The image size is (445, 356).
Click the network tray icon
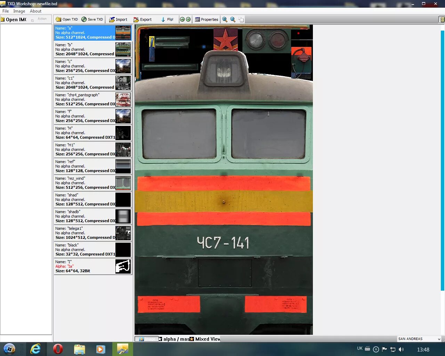393,349
